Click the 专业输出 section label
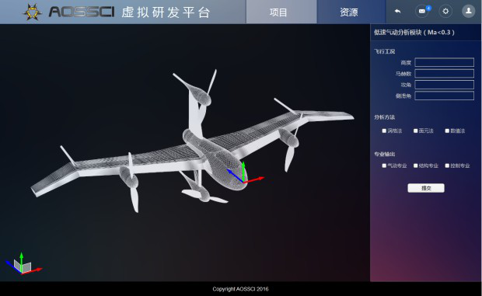This screenshot has height=296, width=482. (385, 154)
